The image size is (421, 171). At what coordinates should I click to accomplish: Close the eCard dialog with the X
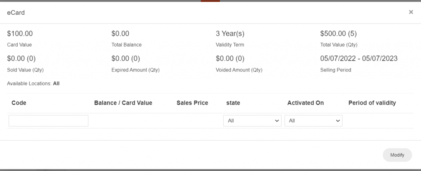411,12
